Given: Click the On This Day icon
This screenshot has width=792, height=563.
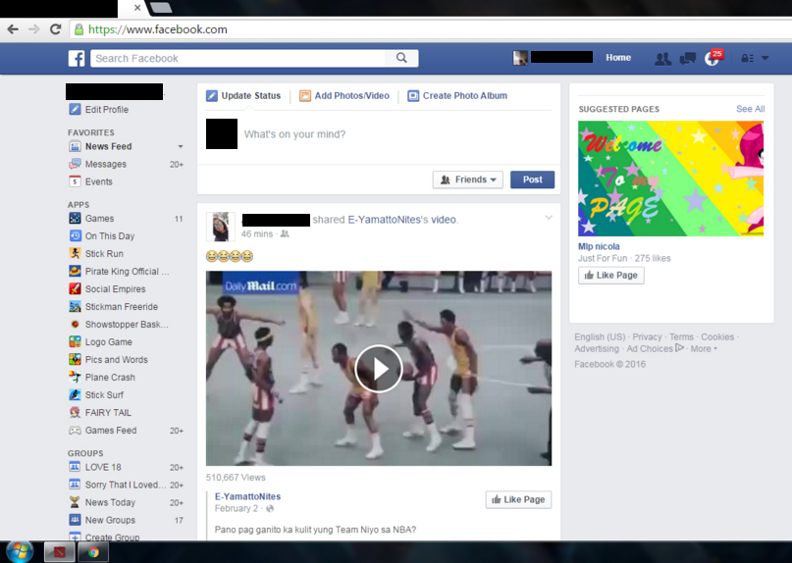Looking at the screenshot, I should (75, 236).
